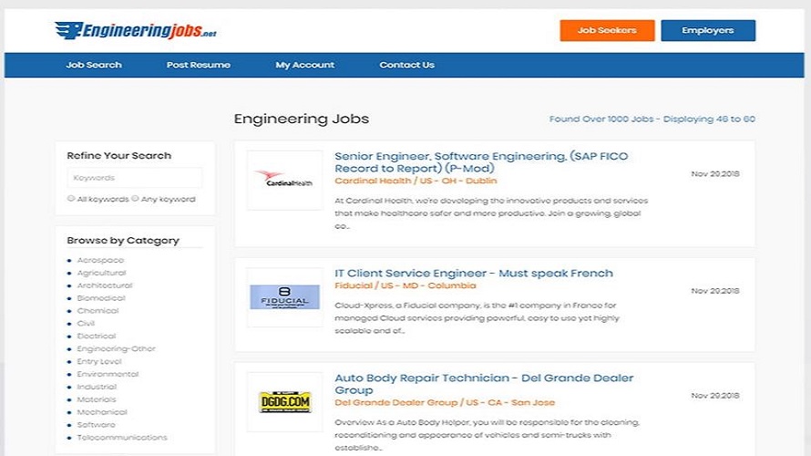This screenshot has height=456, width=811.
Task: Browse the Civil category
Action: pyautogui.click(x=86, y=324)
